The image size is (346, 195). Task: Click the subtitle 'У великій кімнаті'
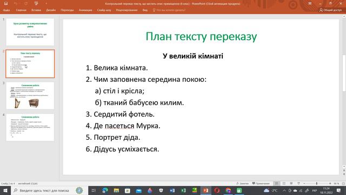click(193, 56)
